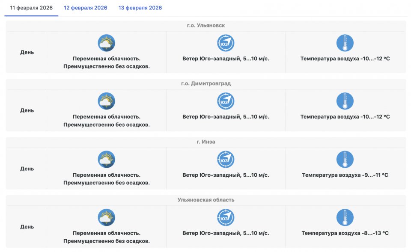Click the wind compass icon for Ульяновская область
Viewport: 411px width, 252px height.
click(x=226, y=218)
